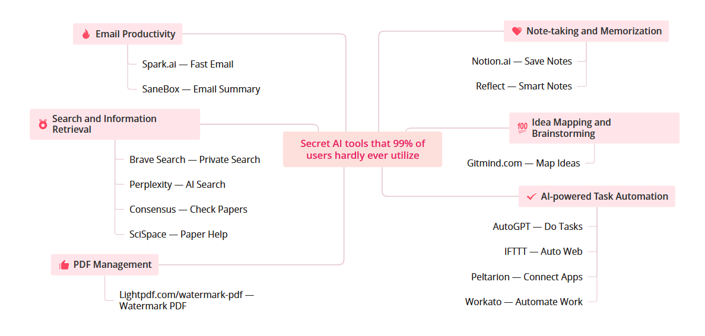Click the Notion.ai — Save Notes item
705x336 pixels.
522,61
